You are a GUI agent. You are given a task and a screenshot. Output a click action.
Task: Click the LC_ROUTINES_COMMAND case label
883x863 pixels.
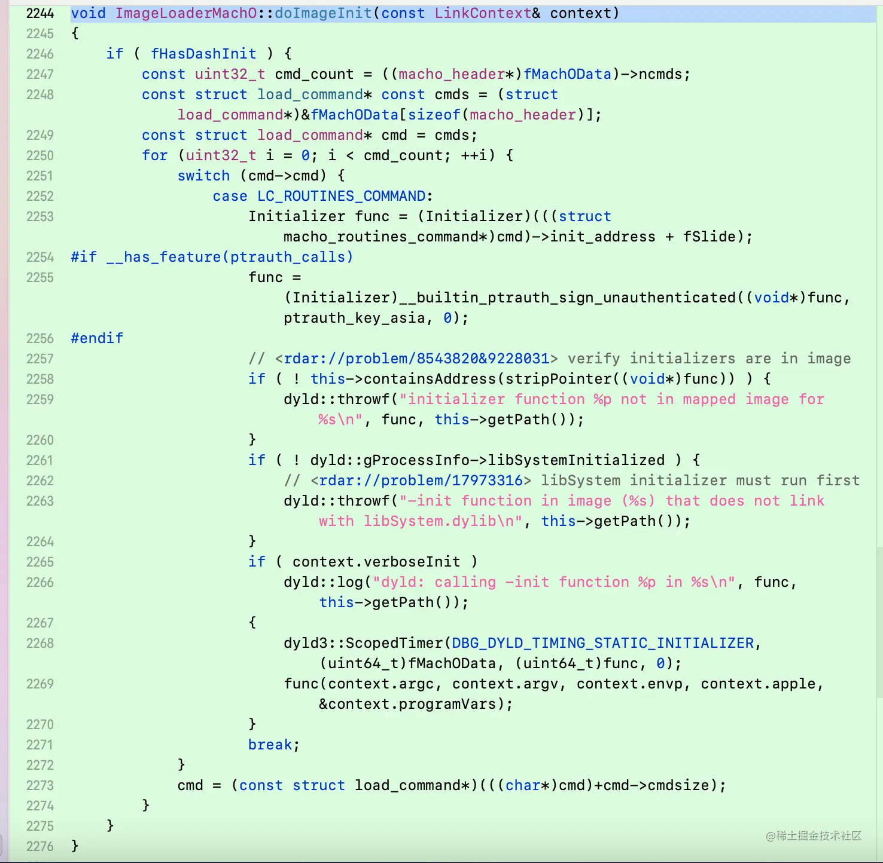[342, 196]
